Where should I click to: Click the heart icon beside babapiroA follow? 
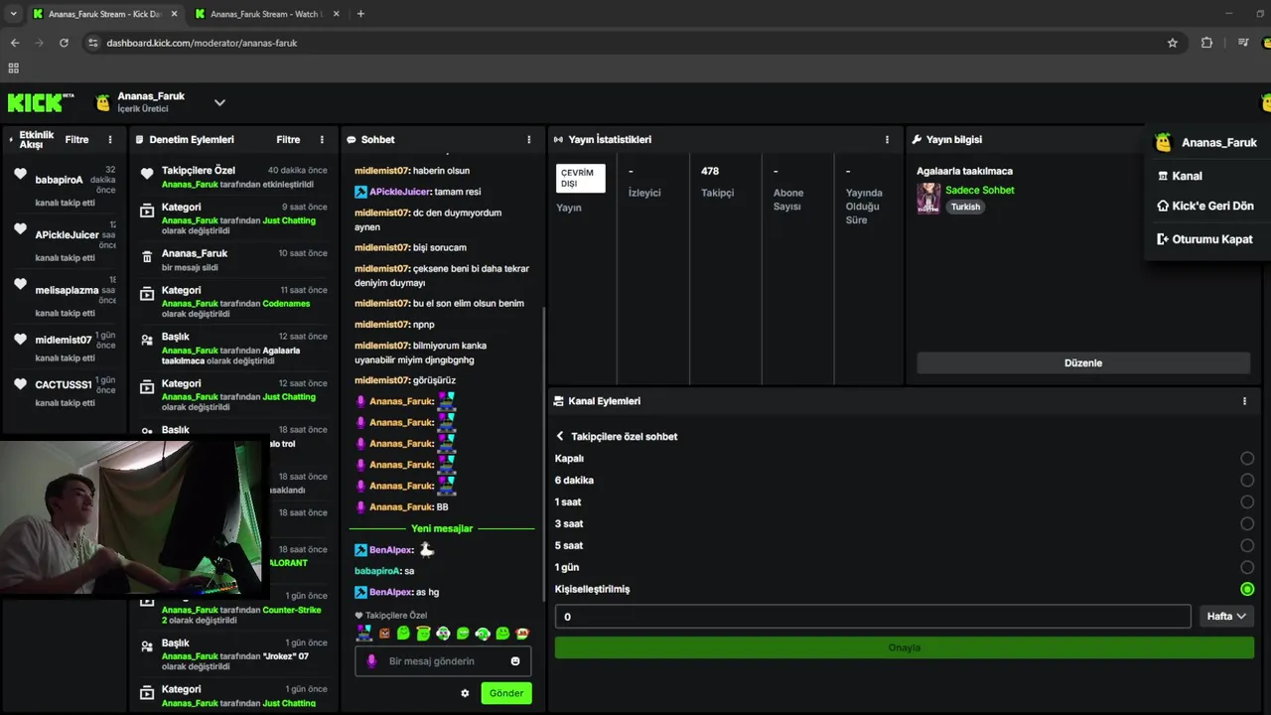[x=20, y=174]
